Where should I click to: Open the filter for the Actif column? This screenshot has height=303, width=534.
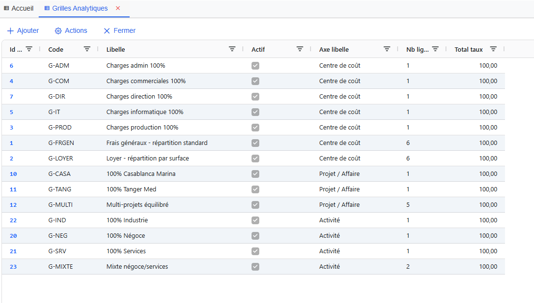(300, 49)
